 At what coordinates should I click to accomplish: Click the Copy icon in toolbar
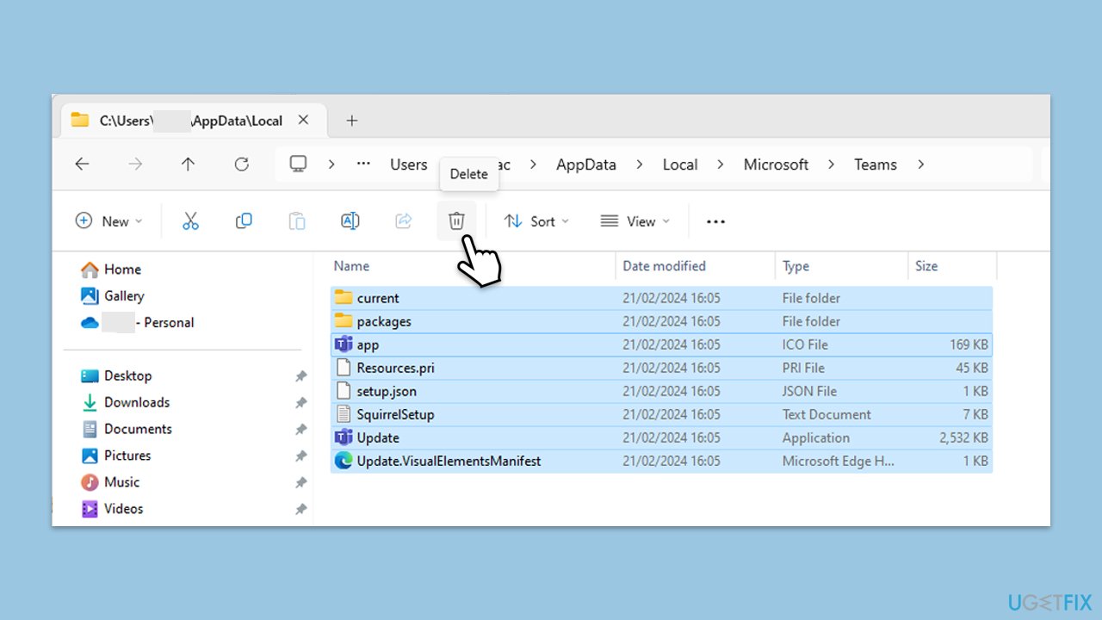244,221
